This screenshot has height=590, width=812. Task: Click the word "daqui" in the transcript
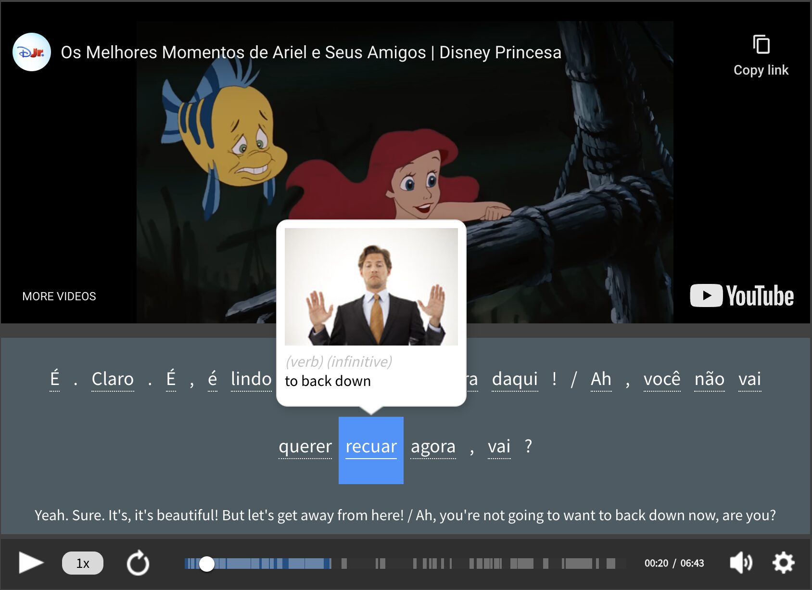pyautogui.click(x=515, y=379)
